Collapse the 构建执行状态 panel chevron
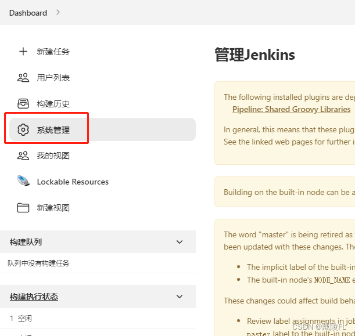The image size is (355, 336). (x=180, y=297)
